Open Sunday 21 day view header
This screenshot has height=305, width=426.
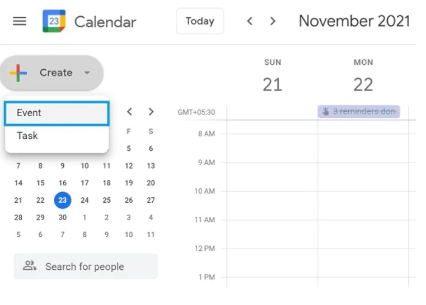point(273,84)
